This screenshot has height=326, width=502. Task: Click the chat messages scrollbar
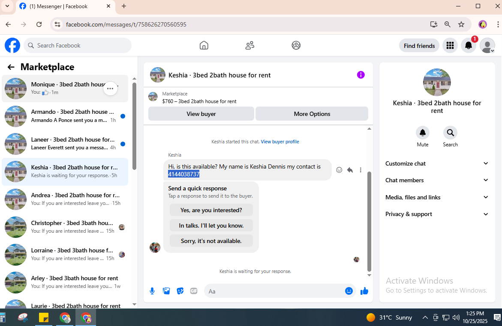pos(369,222)
